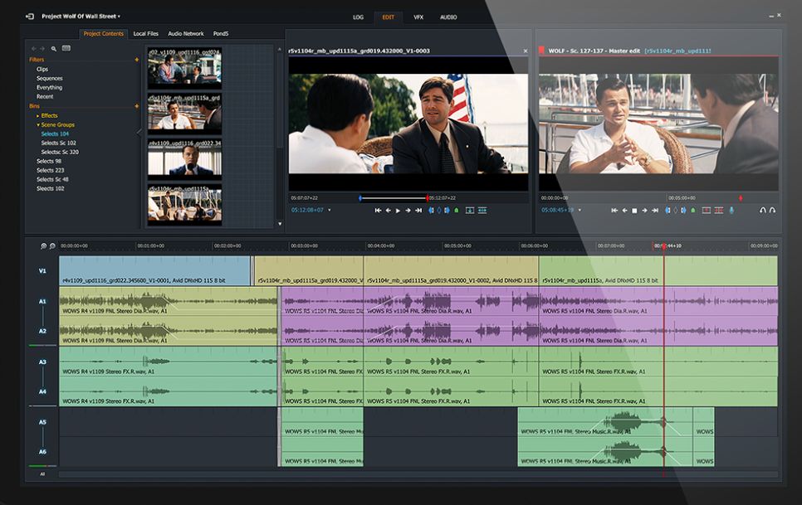Open timecode dropdown arrow in Master viewer
Viewport: 802px width, 505px height.
tap(579, 211)
